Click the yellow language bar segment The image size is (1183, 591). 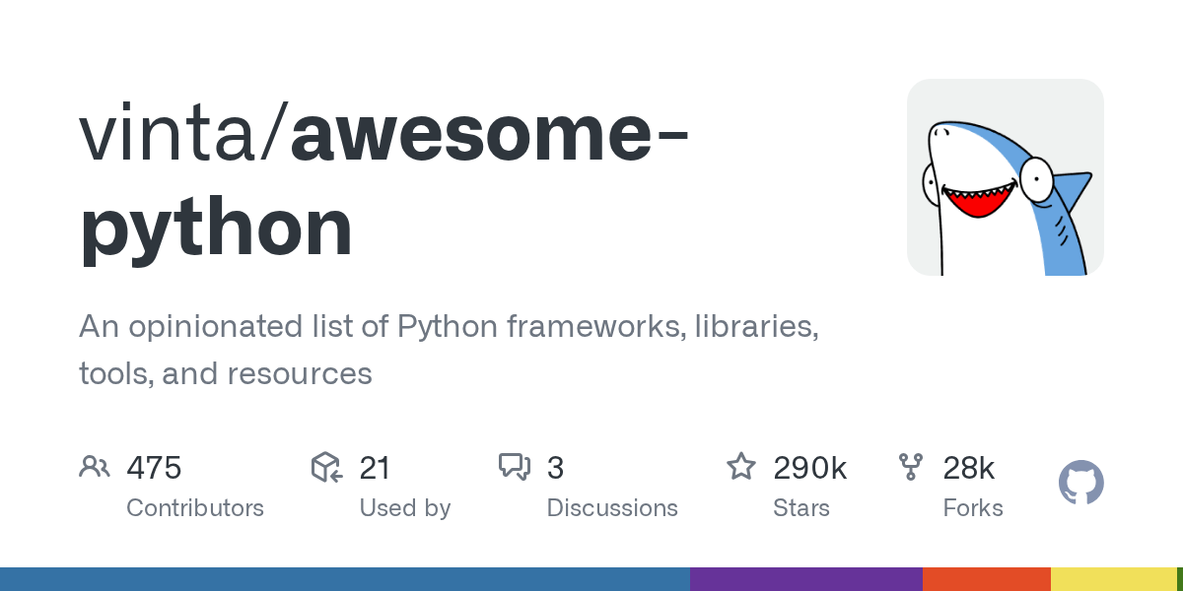coord(1113,579)
